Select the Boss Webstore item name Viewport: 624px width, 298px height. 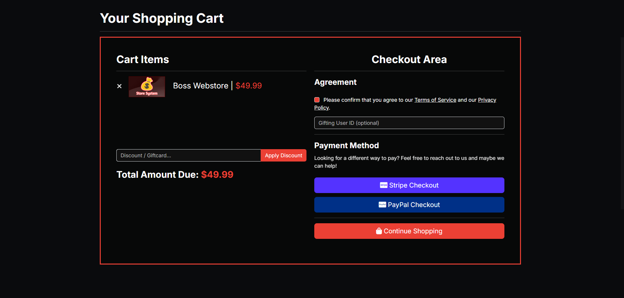click(x=201, y=86)
